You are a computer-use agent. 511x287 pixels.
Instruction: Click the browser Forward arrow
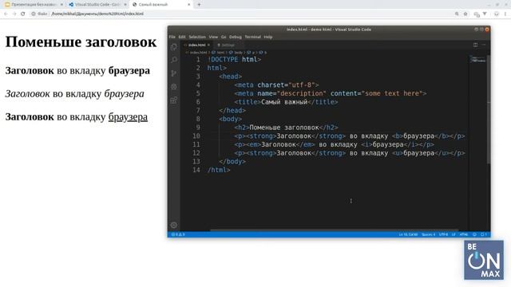pyautogui.click(x=14, y=14)
